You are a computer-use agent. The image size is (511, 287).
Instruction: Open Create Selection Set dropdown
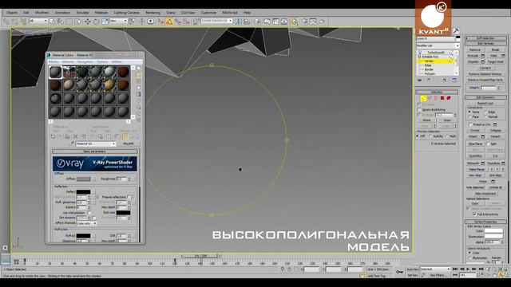(x=216, y=21)
